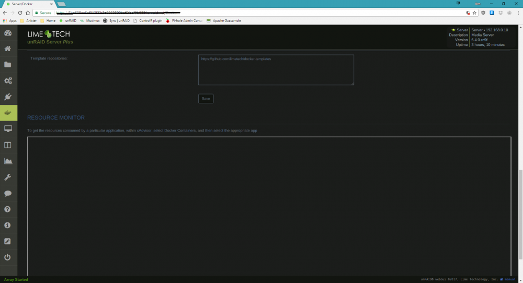The height and width of the screenshot is (283, 523).
Task: Click the Secure padlock indicator
Action: pyautogui.click(x=43, y=13)
